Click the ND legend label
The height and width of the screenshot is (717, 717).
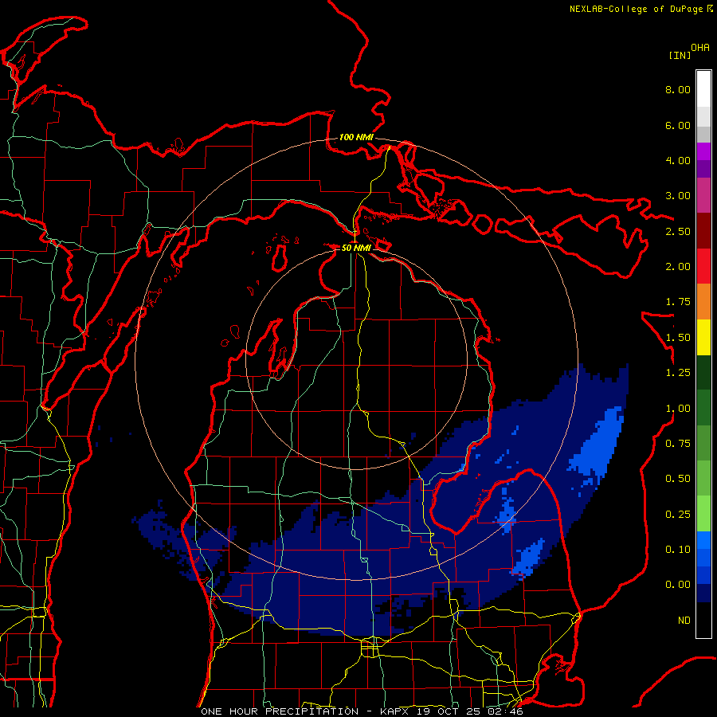tap(684, 621)
